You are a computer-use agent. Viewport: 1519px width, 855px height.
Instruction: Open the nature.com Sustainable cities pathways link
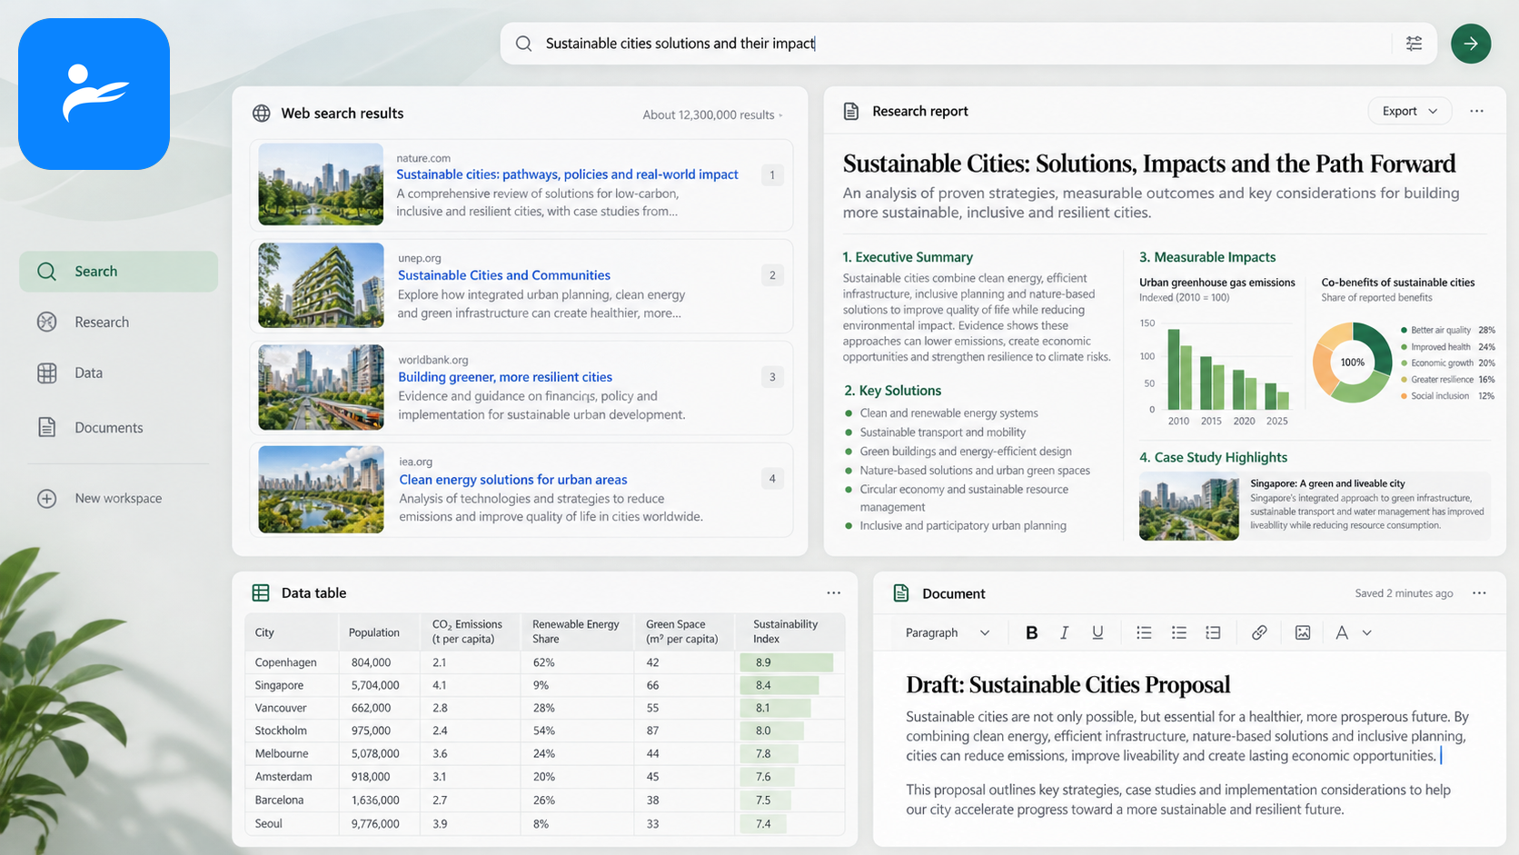(x=567, y=174)
